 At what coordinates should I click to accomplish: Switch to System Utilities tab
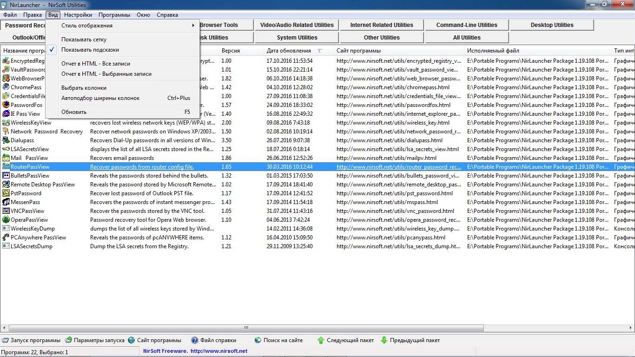coord(297,38)
